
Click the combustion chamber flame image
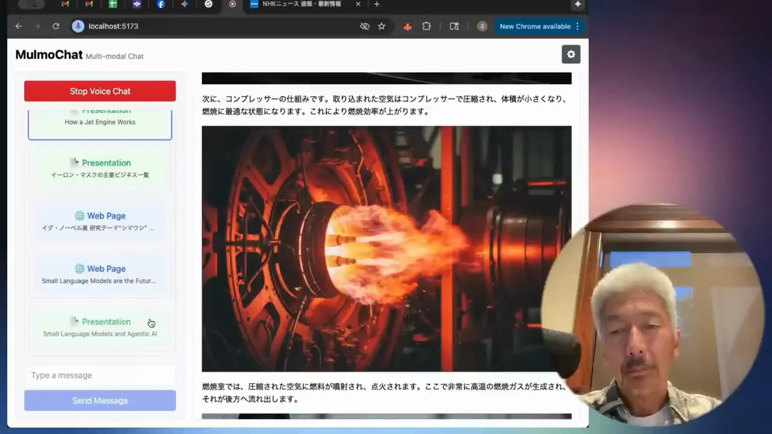(387, 249)
